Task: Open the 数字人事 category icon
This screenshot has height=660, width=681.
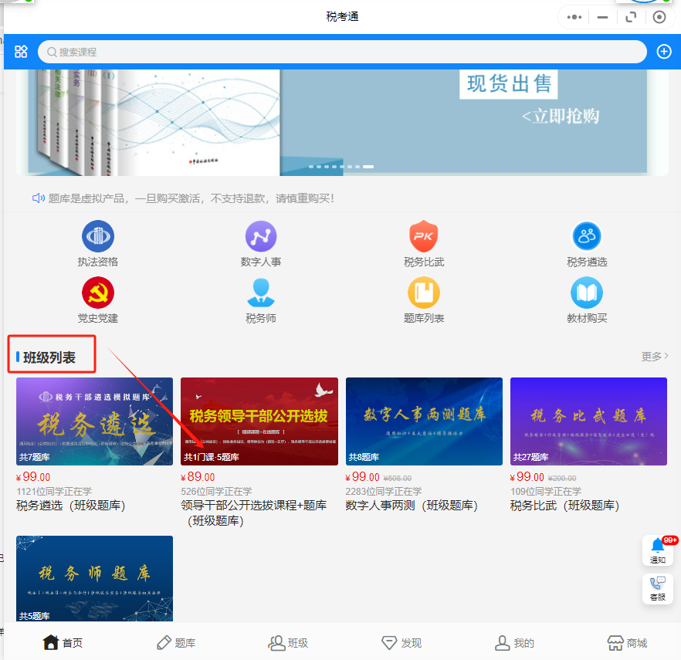Action: (x=261, y=236)
